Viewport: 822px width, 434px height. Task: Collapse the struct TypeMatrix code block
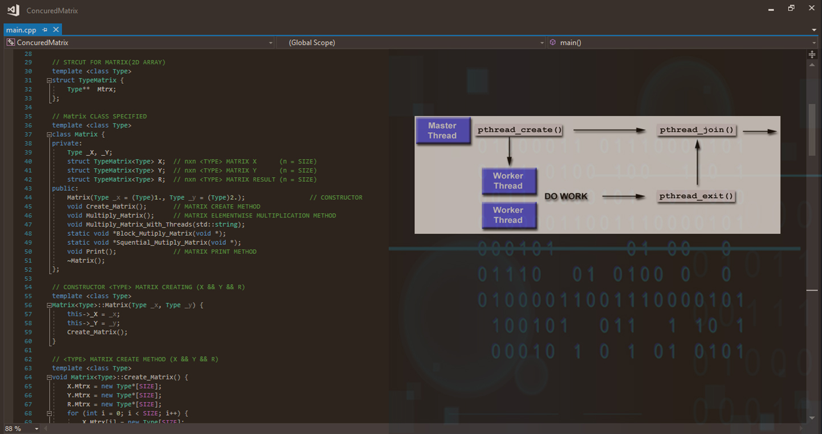pos(50,80)
